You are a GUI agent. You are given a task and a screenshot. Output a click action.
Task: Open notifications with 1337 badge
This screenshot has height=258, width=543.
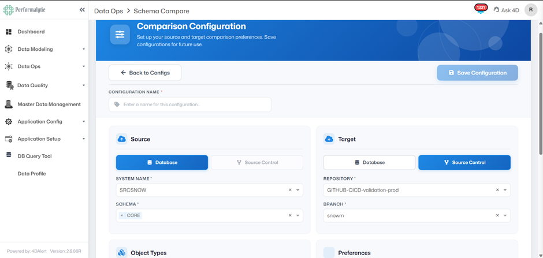pos(481,9)
